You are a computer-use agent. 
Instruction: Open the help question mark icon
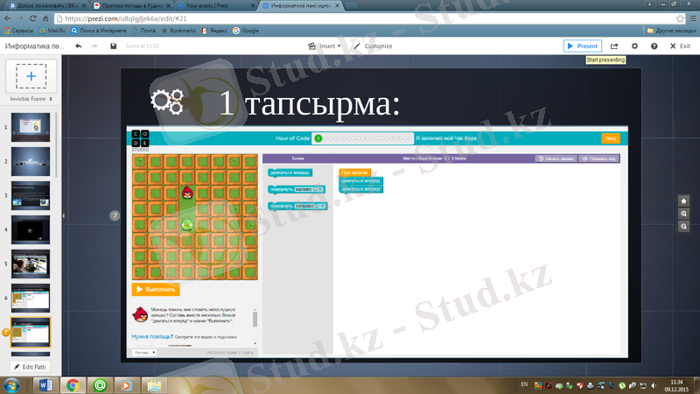click(x=654, y=46)
